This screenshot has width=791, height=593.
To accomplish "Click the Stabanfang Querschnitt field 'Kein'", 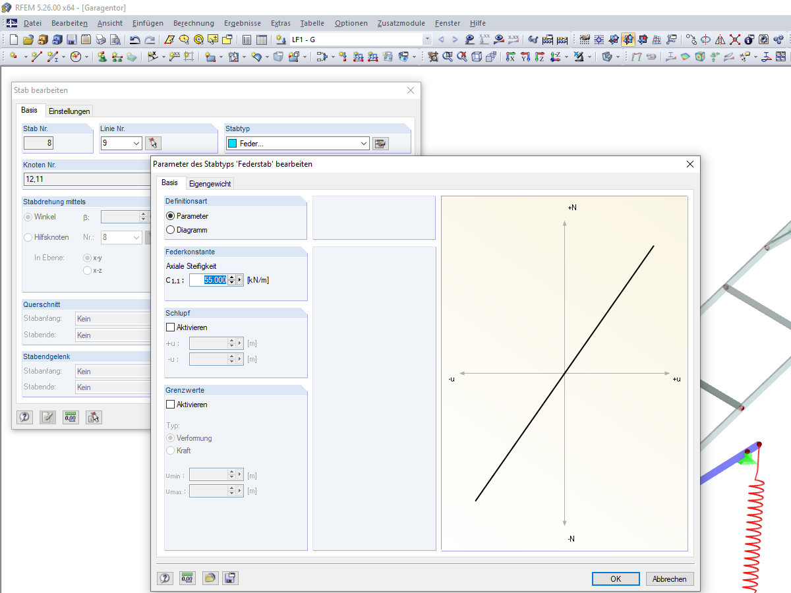I will [113, 319].
